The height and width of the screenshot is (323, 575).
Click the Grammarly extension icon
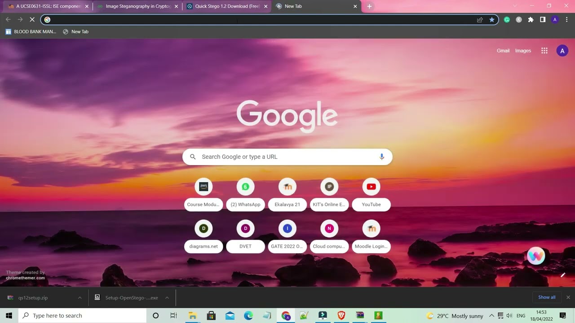click(x=507, y=20)
